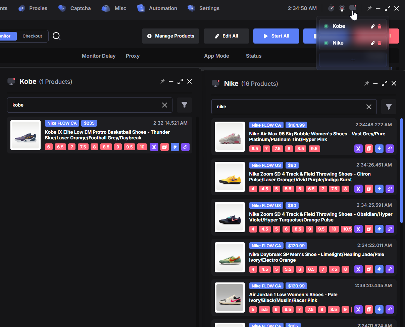Add a new monitor with plus button

coord(353,60)
